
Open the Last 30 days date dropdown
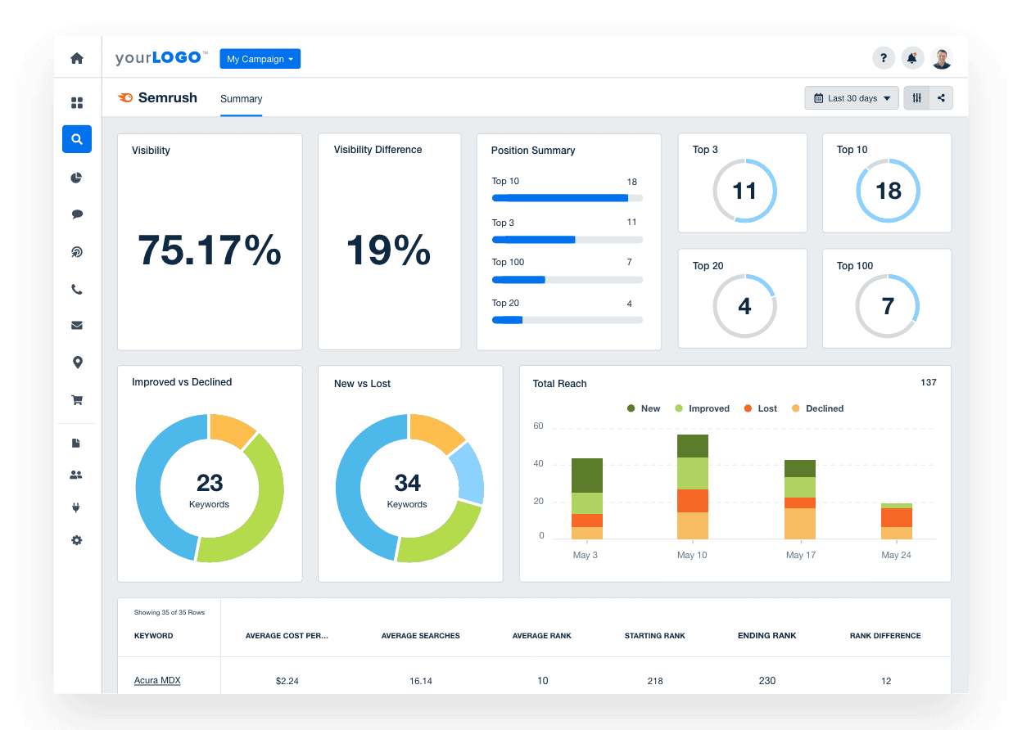851,97
